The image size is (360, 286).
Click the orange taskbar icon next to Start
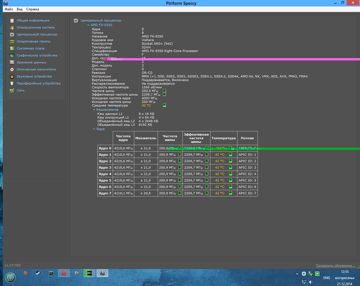25,273
